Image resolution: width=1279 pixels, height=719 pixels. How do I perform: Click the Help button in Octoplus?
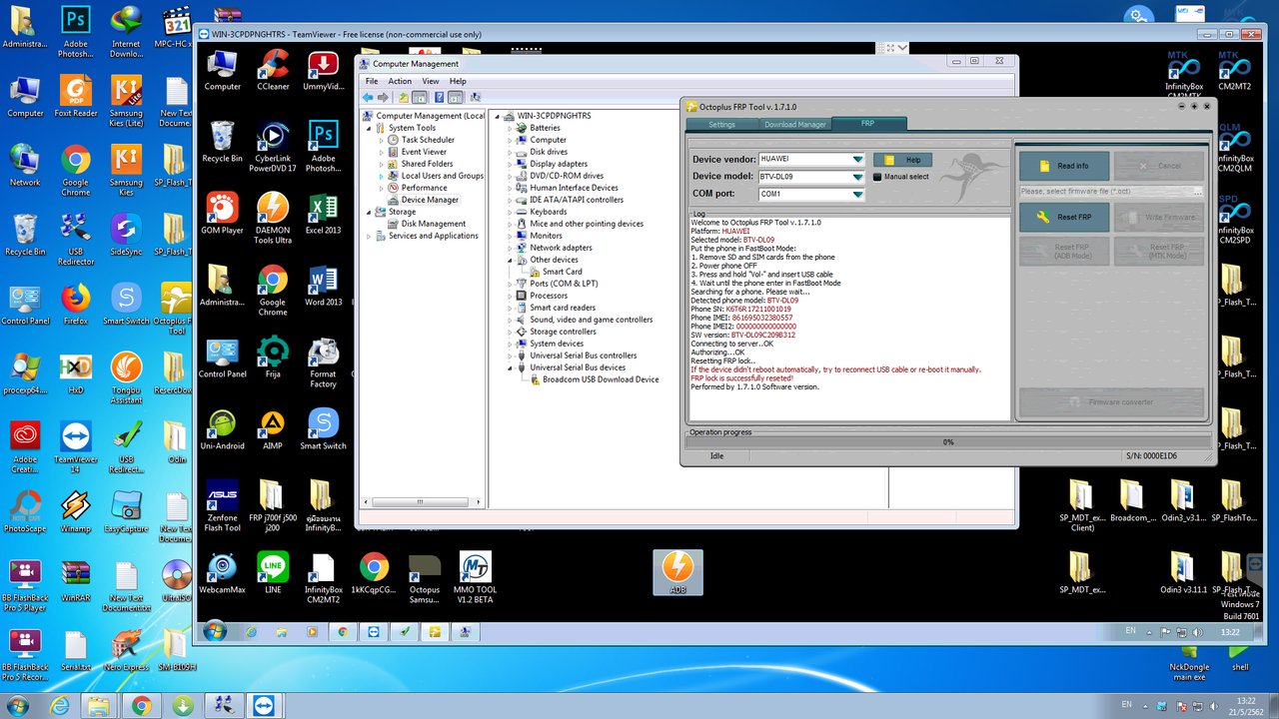[903, 160]
